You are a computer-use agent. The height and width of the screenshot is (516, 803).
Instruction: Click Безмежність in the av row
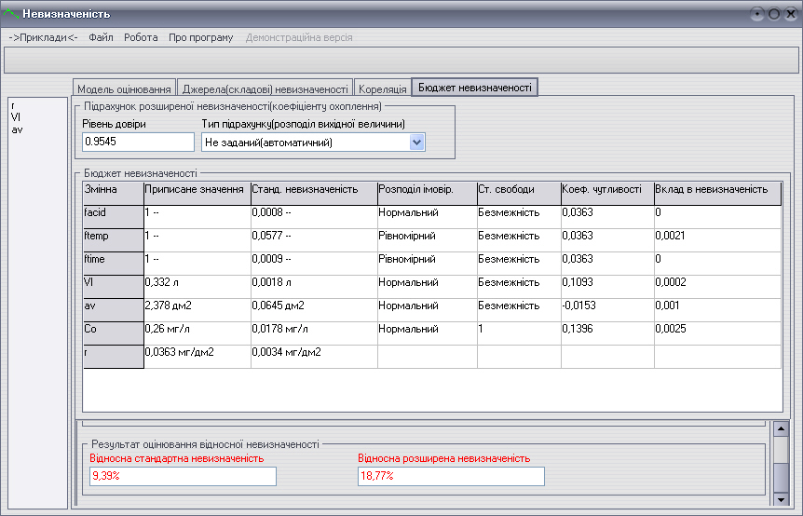point(519,310)
